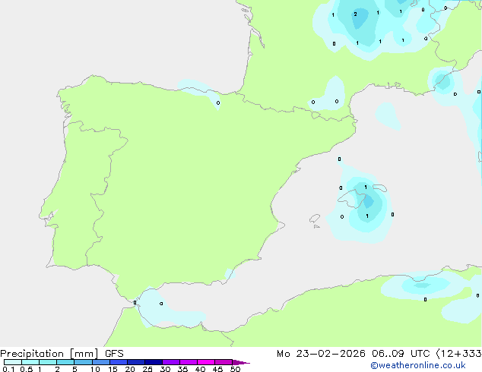Click the '2' precipitation value over France
The height and width of the screenshot is (372, 482).
pos(355,14)
